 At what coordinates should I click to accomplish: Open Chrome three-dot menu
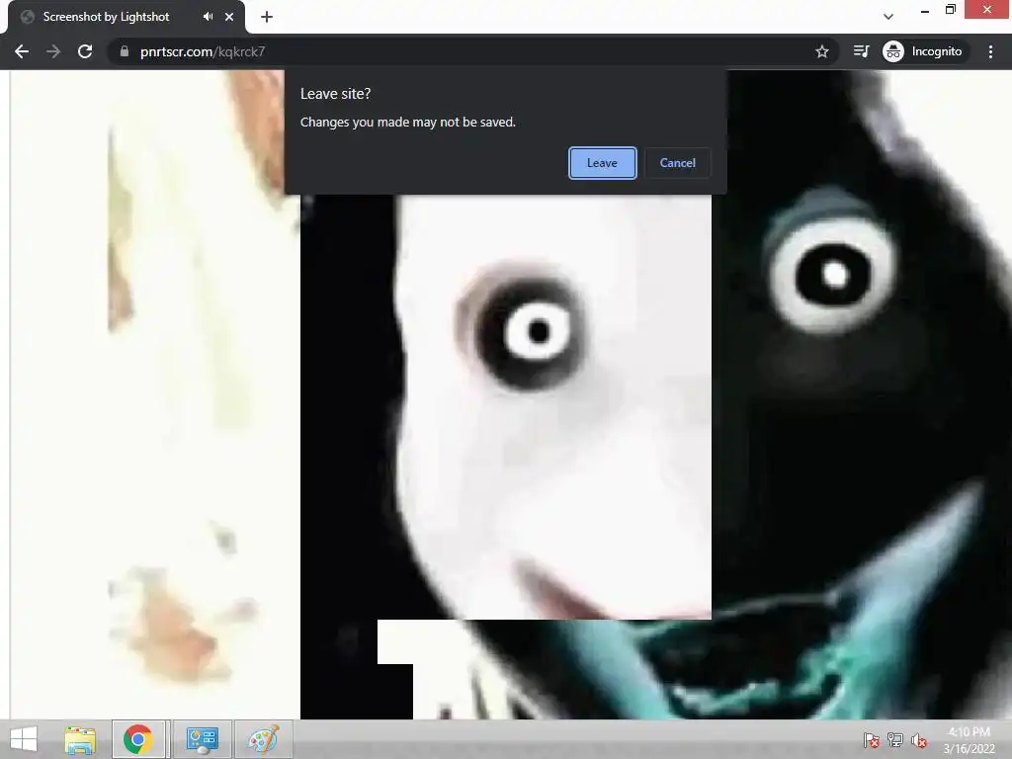(990, 51)
